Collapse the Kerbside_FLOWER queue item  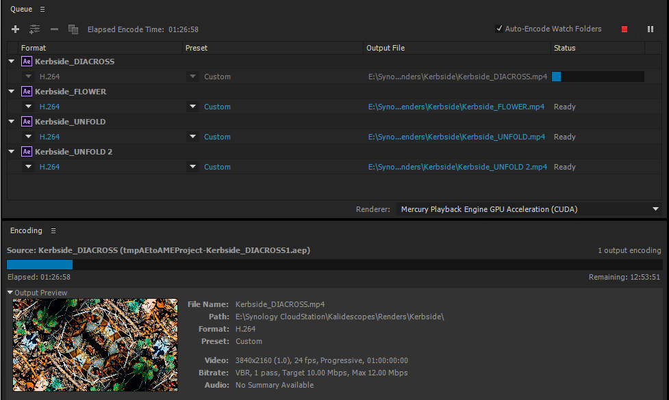coord(12,92)
